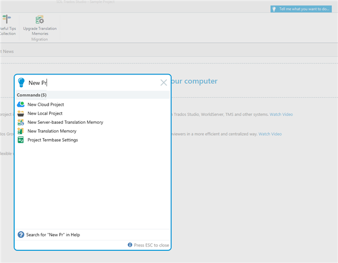Click the signpost Useful Tips icon
The width and height of the screenshot is (338, 263).
click(x=7, y=19)
